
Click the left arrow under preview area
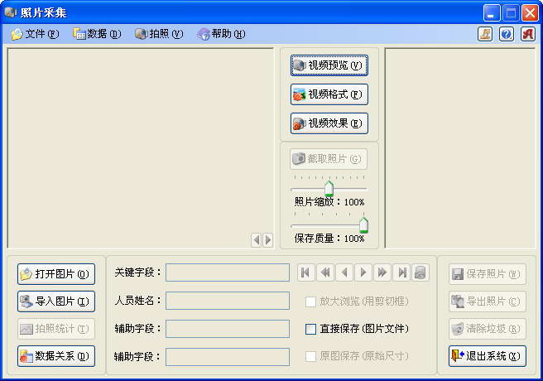[x=257, y=239]
